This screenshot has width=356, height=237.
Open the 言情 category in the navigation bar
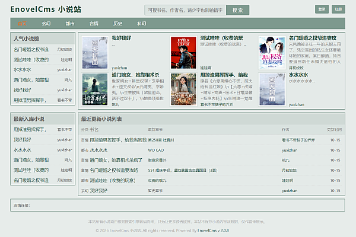[x=94, y=24]
